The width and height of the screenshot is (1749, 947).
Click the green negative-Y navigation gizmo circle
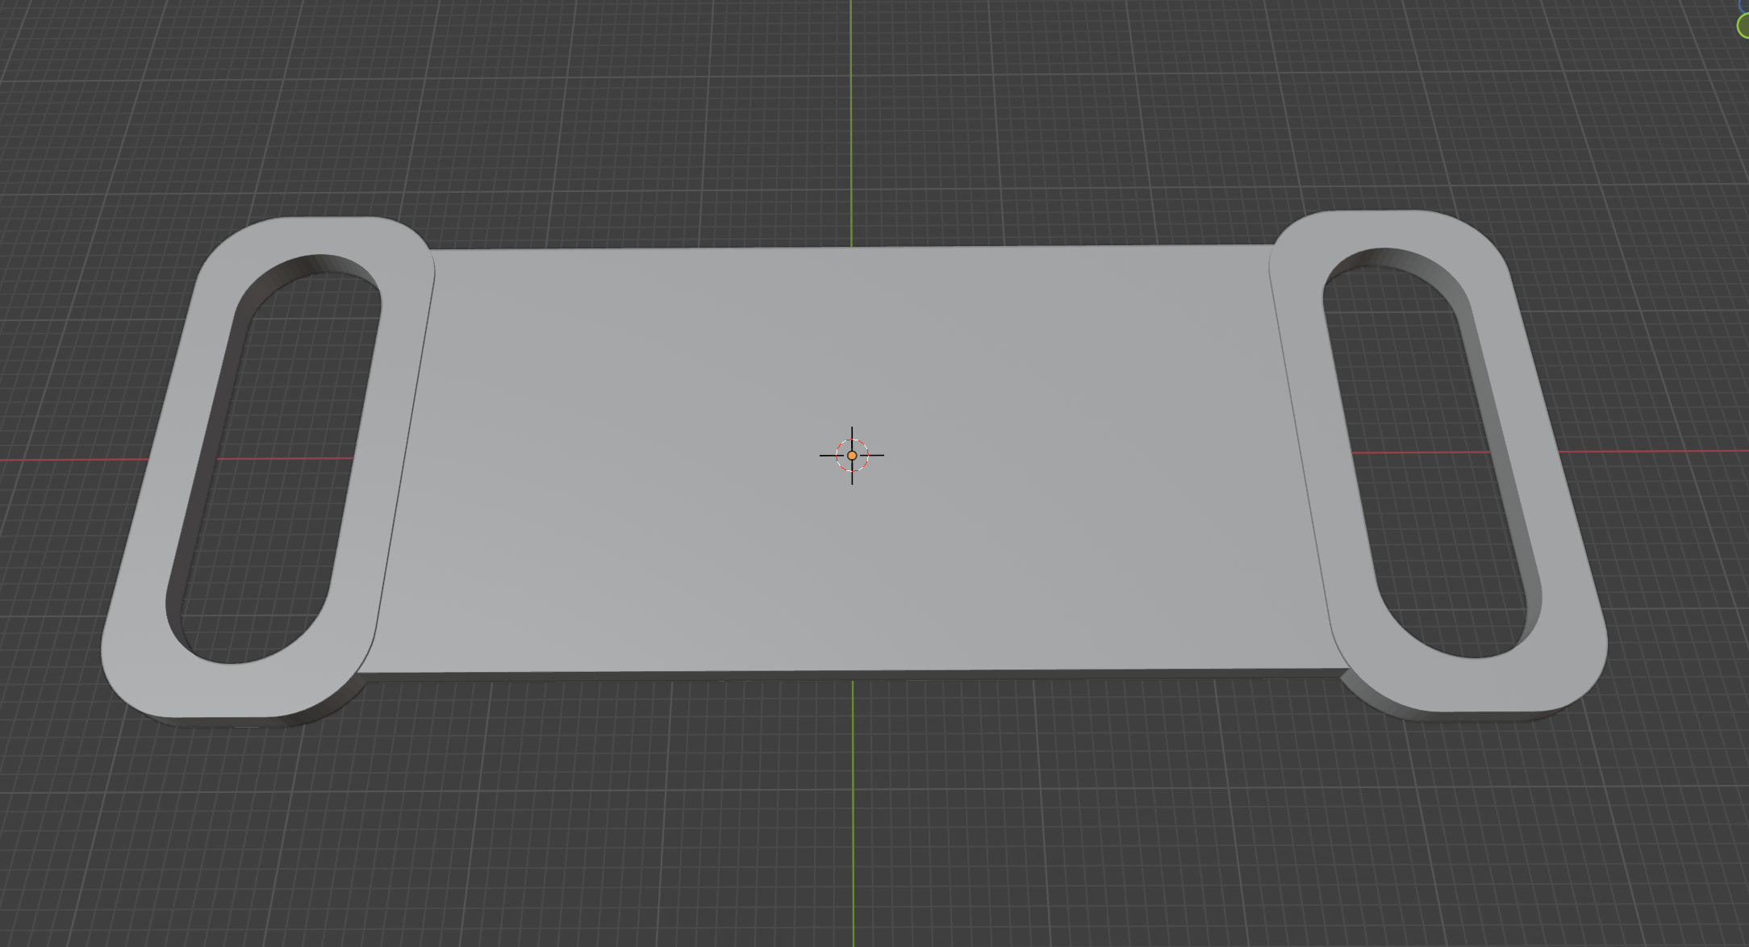[1743, 26]
